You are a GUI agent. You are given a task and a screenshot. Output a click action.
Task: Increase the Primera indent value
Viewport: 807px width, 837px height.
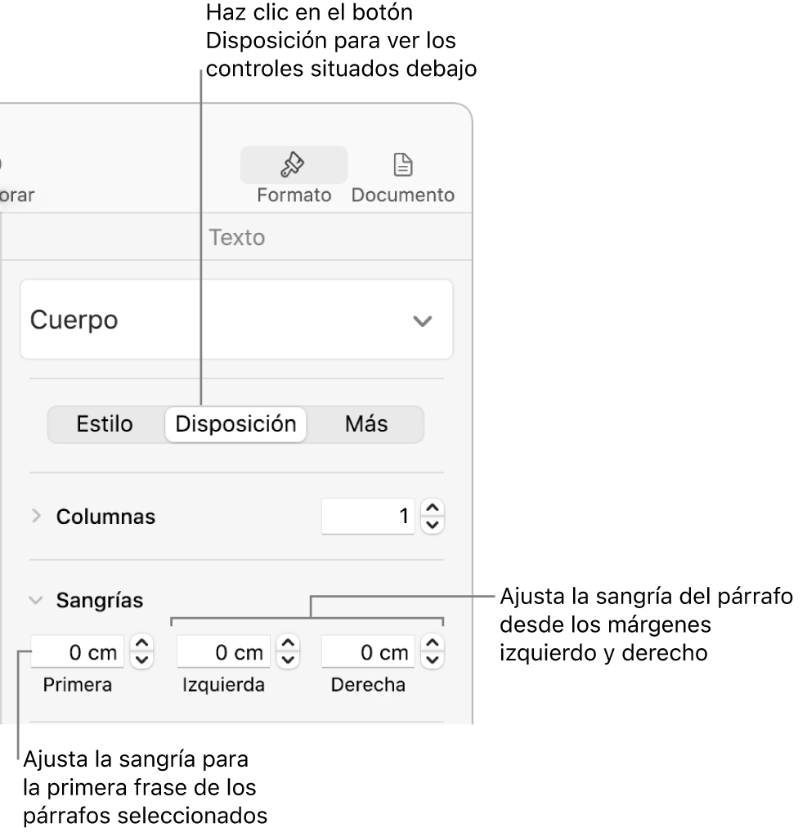click(142, 645)
